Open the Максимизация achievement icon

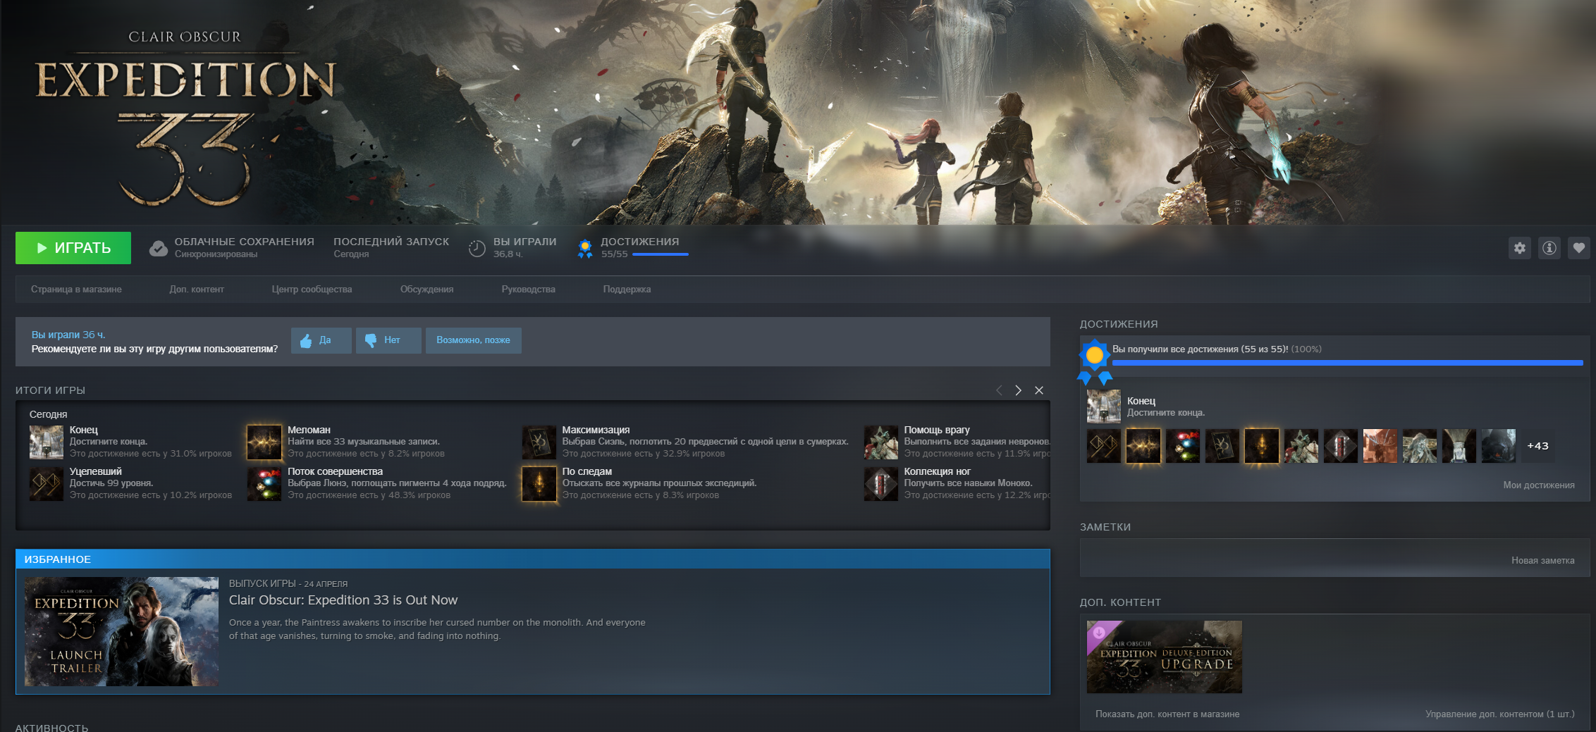539,442
